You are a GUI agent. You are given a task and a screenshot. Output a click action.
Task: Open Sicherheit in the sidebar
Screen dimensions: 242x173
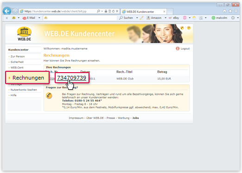(17, 62)
